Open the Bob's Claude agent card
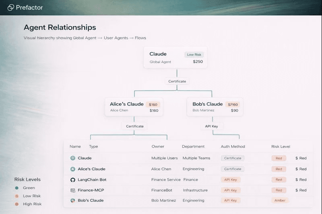This screenshot has height=214, width=322. 215,107
